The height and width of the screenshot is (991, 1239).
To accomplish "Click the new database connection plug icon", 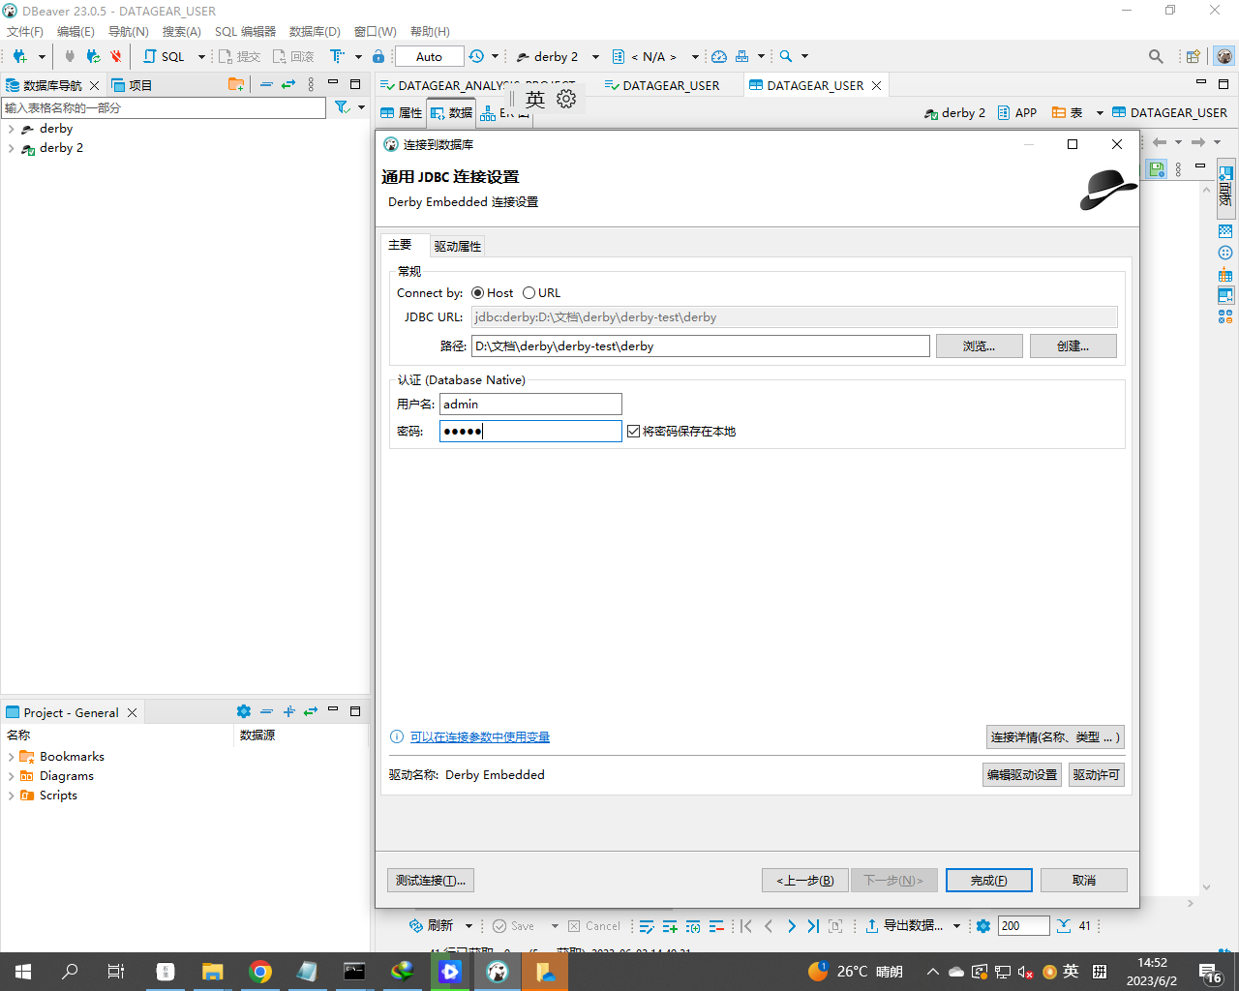I will point(19,56).
